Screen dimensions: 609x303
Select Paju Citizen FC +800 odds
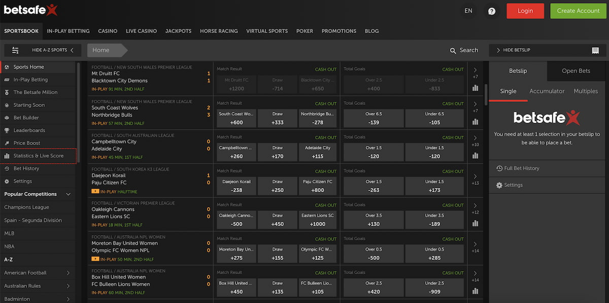(x=317, y=186)
